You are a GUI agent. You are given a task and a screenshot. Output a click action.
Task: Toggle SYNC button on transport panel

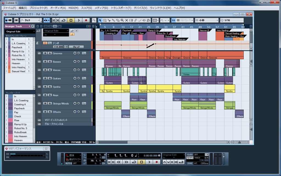point(190,163)
